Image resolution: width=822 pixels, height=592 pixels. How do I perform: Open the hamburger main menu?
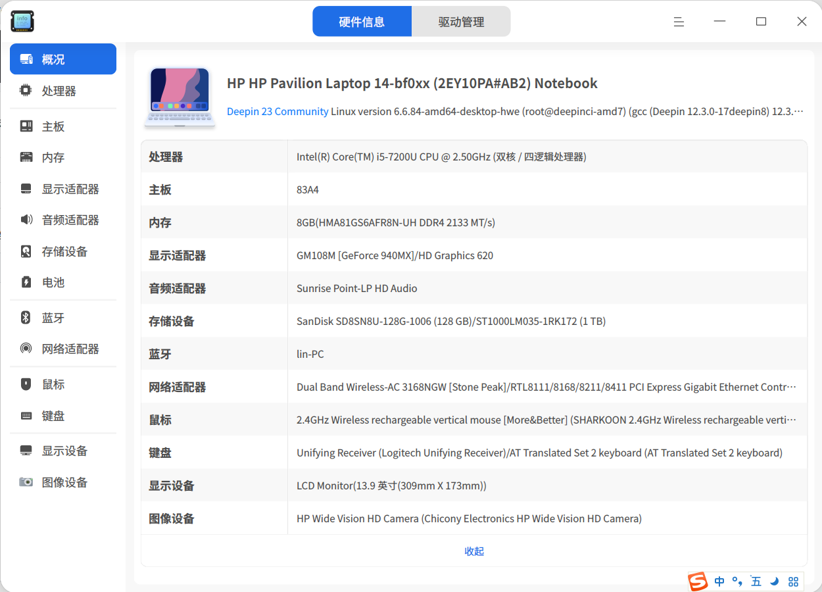679,22
